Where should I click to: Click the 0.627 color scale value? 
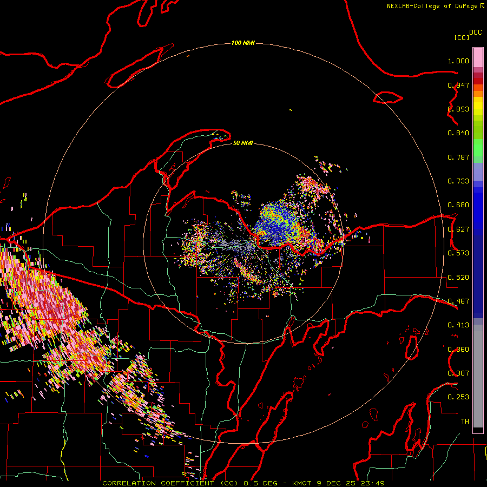pos(458,229)
